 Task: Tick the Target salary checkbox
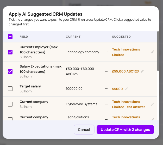coord(10,89)
